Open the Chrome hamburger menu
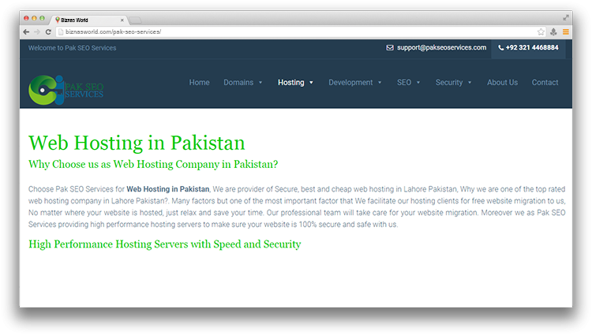This screenshot has height=335, width=592. [565, 32]
